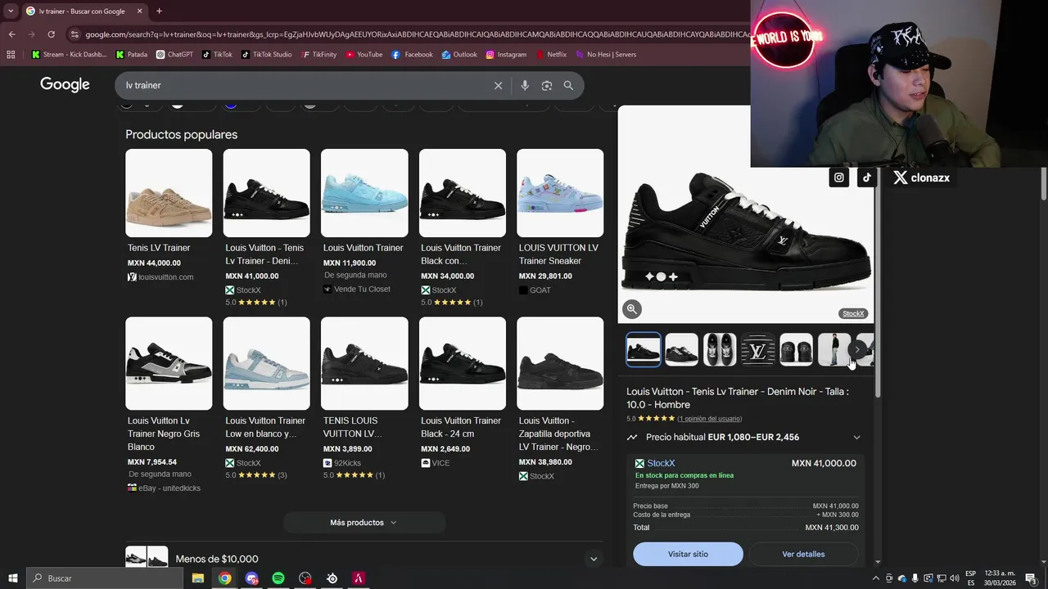Screen dimensions: 1048x589
Task: Open the Windows Start menu
Action: (x=13, y=578)
